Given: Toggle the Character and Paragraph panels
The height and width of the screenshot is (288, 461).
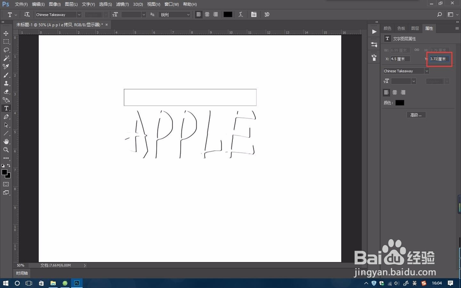Looking at the screenshot, I should click(254, 14).
